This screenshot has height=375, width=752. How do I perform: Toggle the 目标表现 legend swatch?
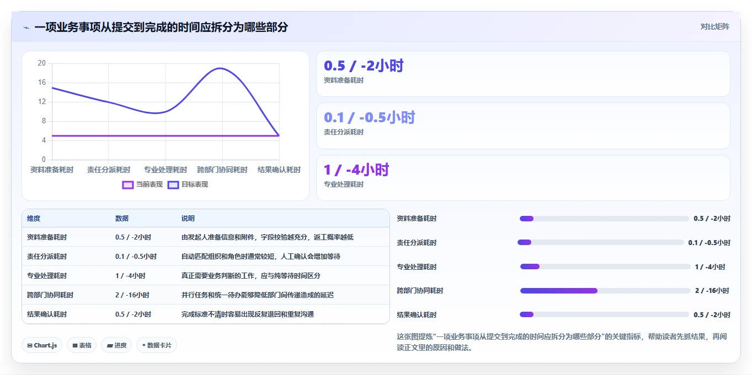(173, 185)
